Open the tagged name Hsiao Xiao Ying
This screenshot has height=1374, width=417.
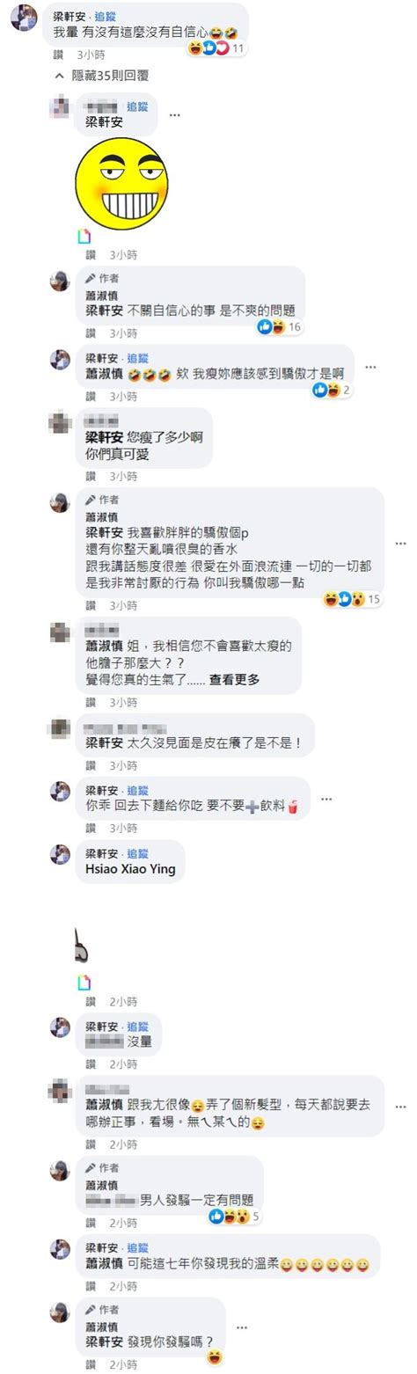tap(130, 869)
